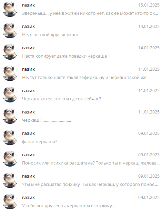Click cat avatar beside "Настя копирует даже повадки"
The image size is (162, 209).
pos(10,52)
